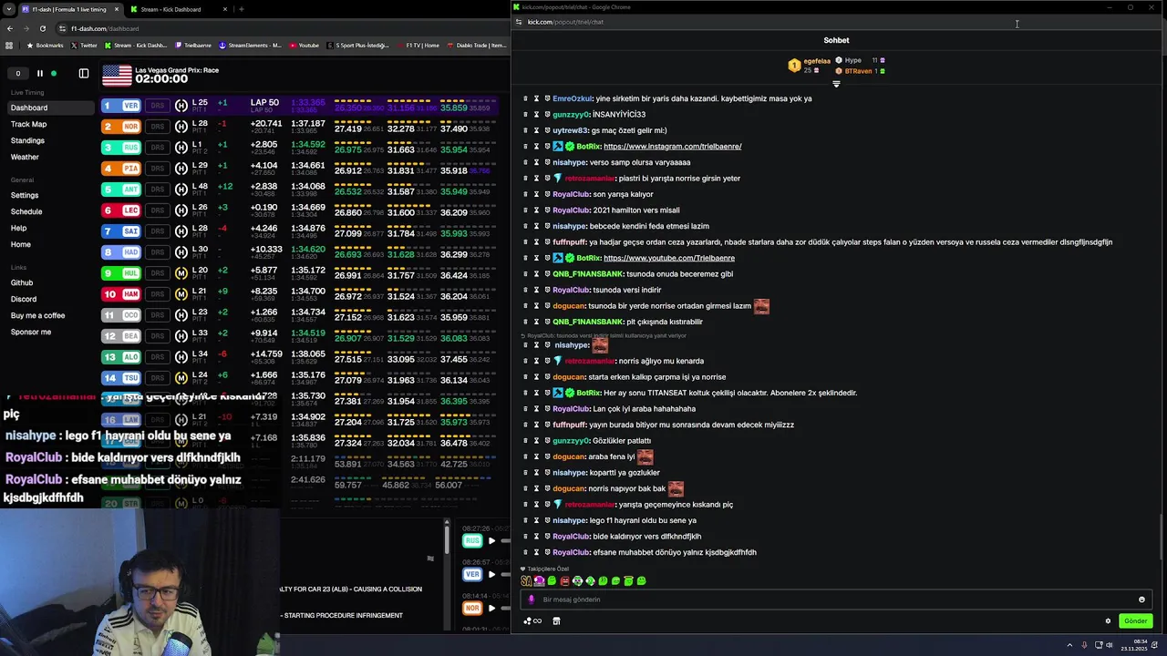Viewport: 1167px width, 656px height.
Task: Play the VER team radio clip
Action: click(491, 574)
